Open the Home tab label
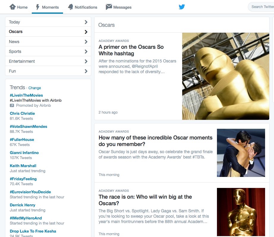This screenshot has height=237, width=274. click(22, 7)
